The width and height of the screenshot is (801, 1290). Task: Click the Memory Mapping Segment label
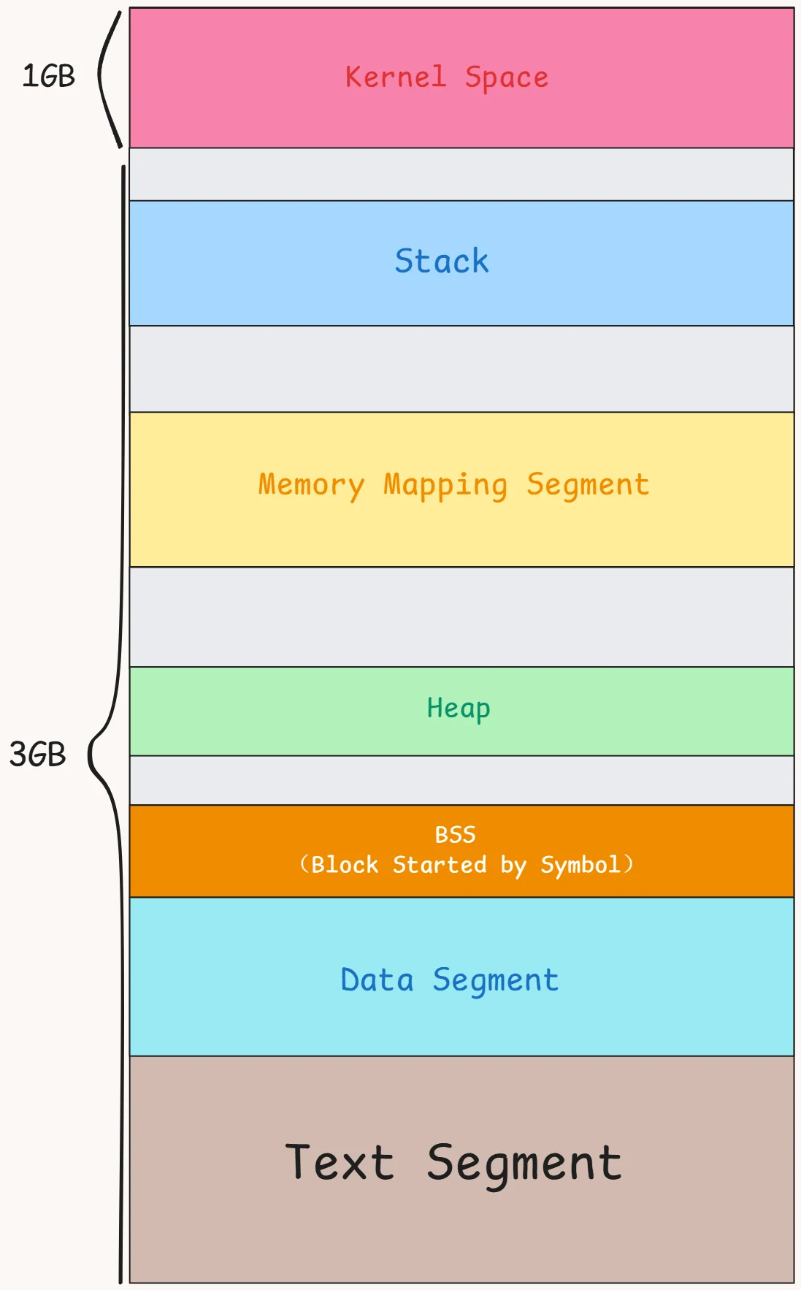point(453,485)
